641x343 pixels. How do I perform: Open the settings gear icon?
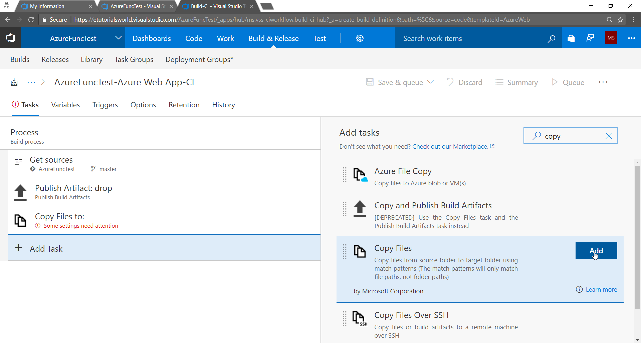(360, 38)
